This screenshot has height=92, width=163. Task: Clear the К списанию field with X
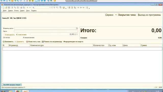pos(77,34)
